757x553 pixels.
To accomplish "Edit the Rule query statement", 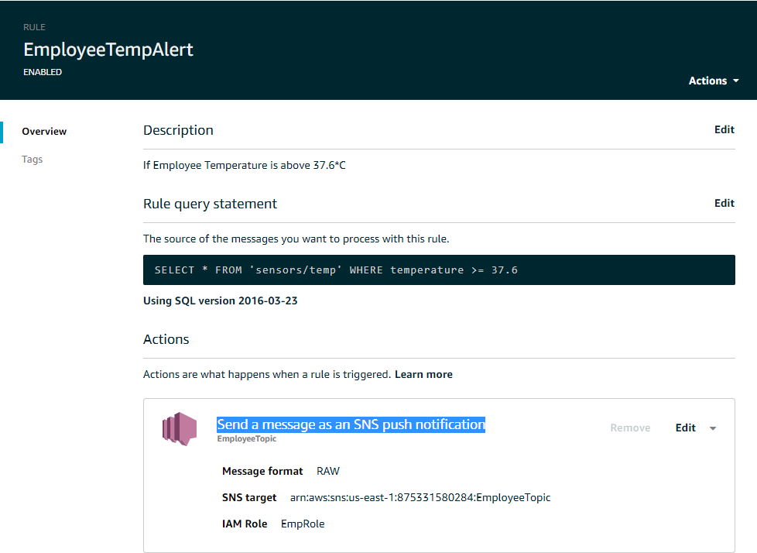I will coord(724,203).
